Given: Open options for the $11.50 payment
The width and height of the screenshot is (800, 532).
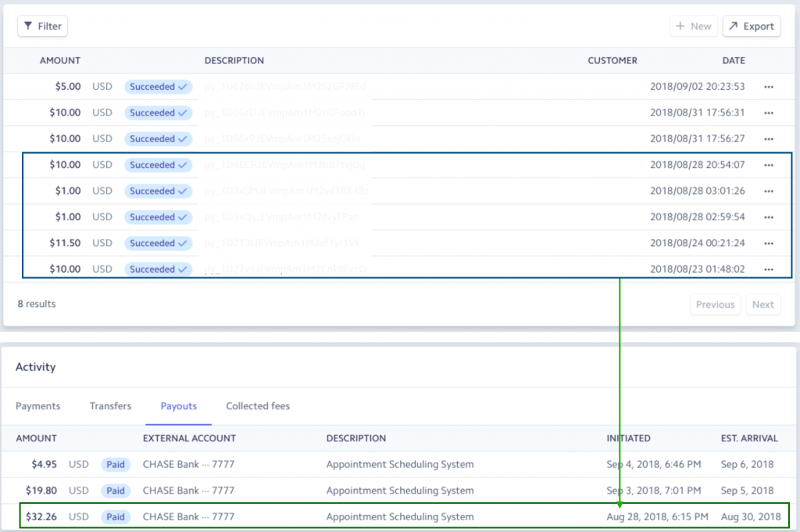Looking at the screenshot, I should (769, 243).
